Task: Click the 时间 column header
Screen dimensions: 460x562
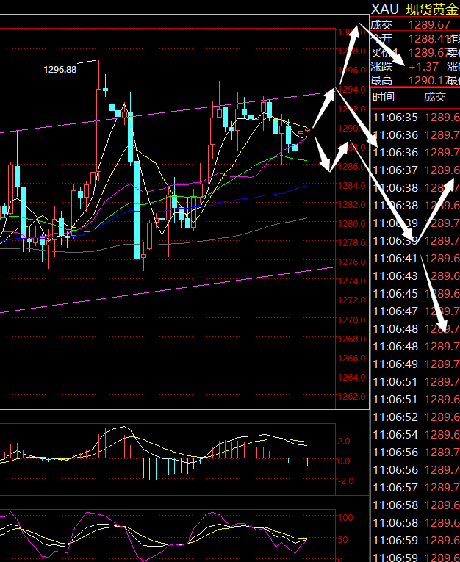Action: 383,97
